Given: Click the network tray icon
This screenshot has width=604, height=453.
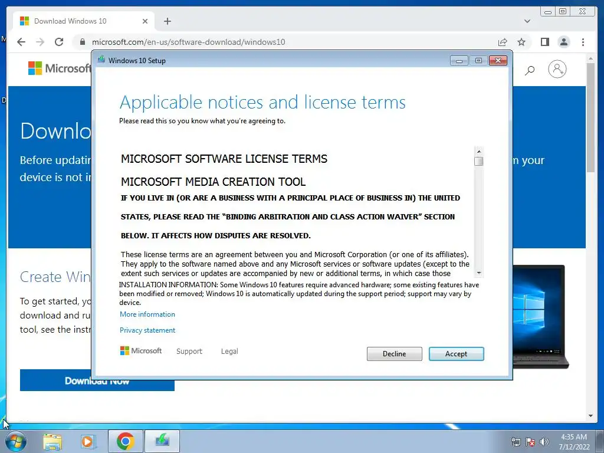Looking at the screenshot, I should coord(516,442).
